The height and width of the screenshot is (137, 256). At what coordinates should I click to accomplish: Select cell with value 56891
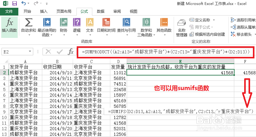pos(118,78)
